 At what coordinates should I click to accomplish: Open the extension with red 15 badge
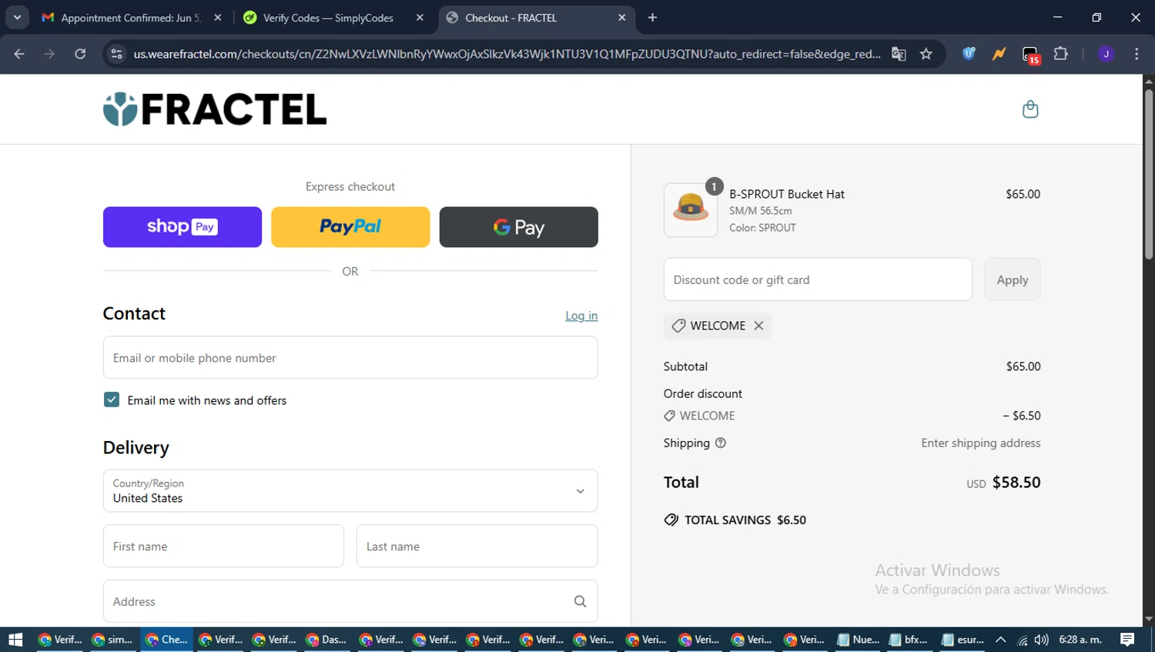pos(1030,55)
